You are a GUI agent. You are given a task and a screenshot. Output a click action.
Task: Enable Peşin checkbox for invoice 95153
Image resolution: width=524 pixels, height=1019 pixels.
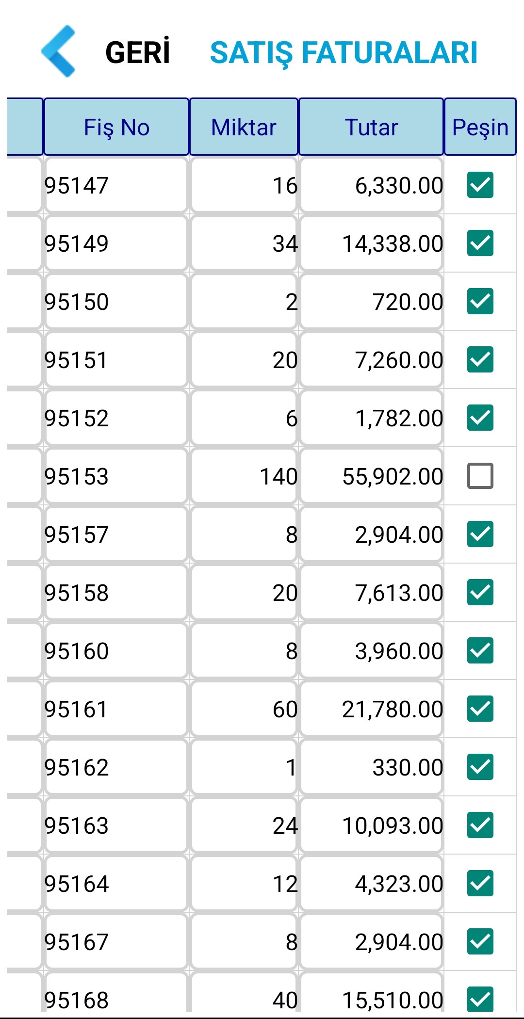[480, 476]
